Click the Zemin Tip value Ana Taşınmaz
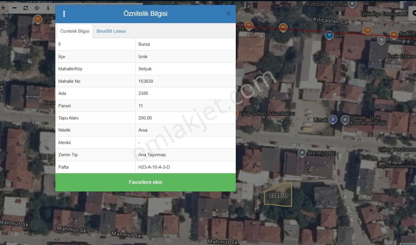The width and height of the screenshot is (416, 245). (x=152, y=155)
